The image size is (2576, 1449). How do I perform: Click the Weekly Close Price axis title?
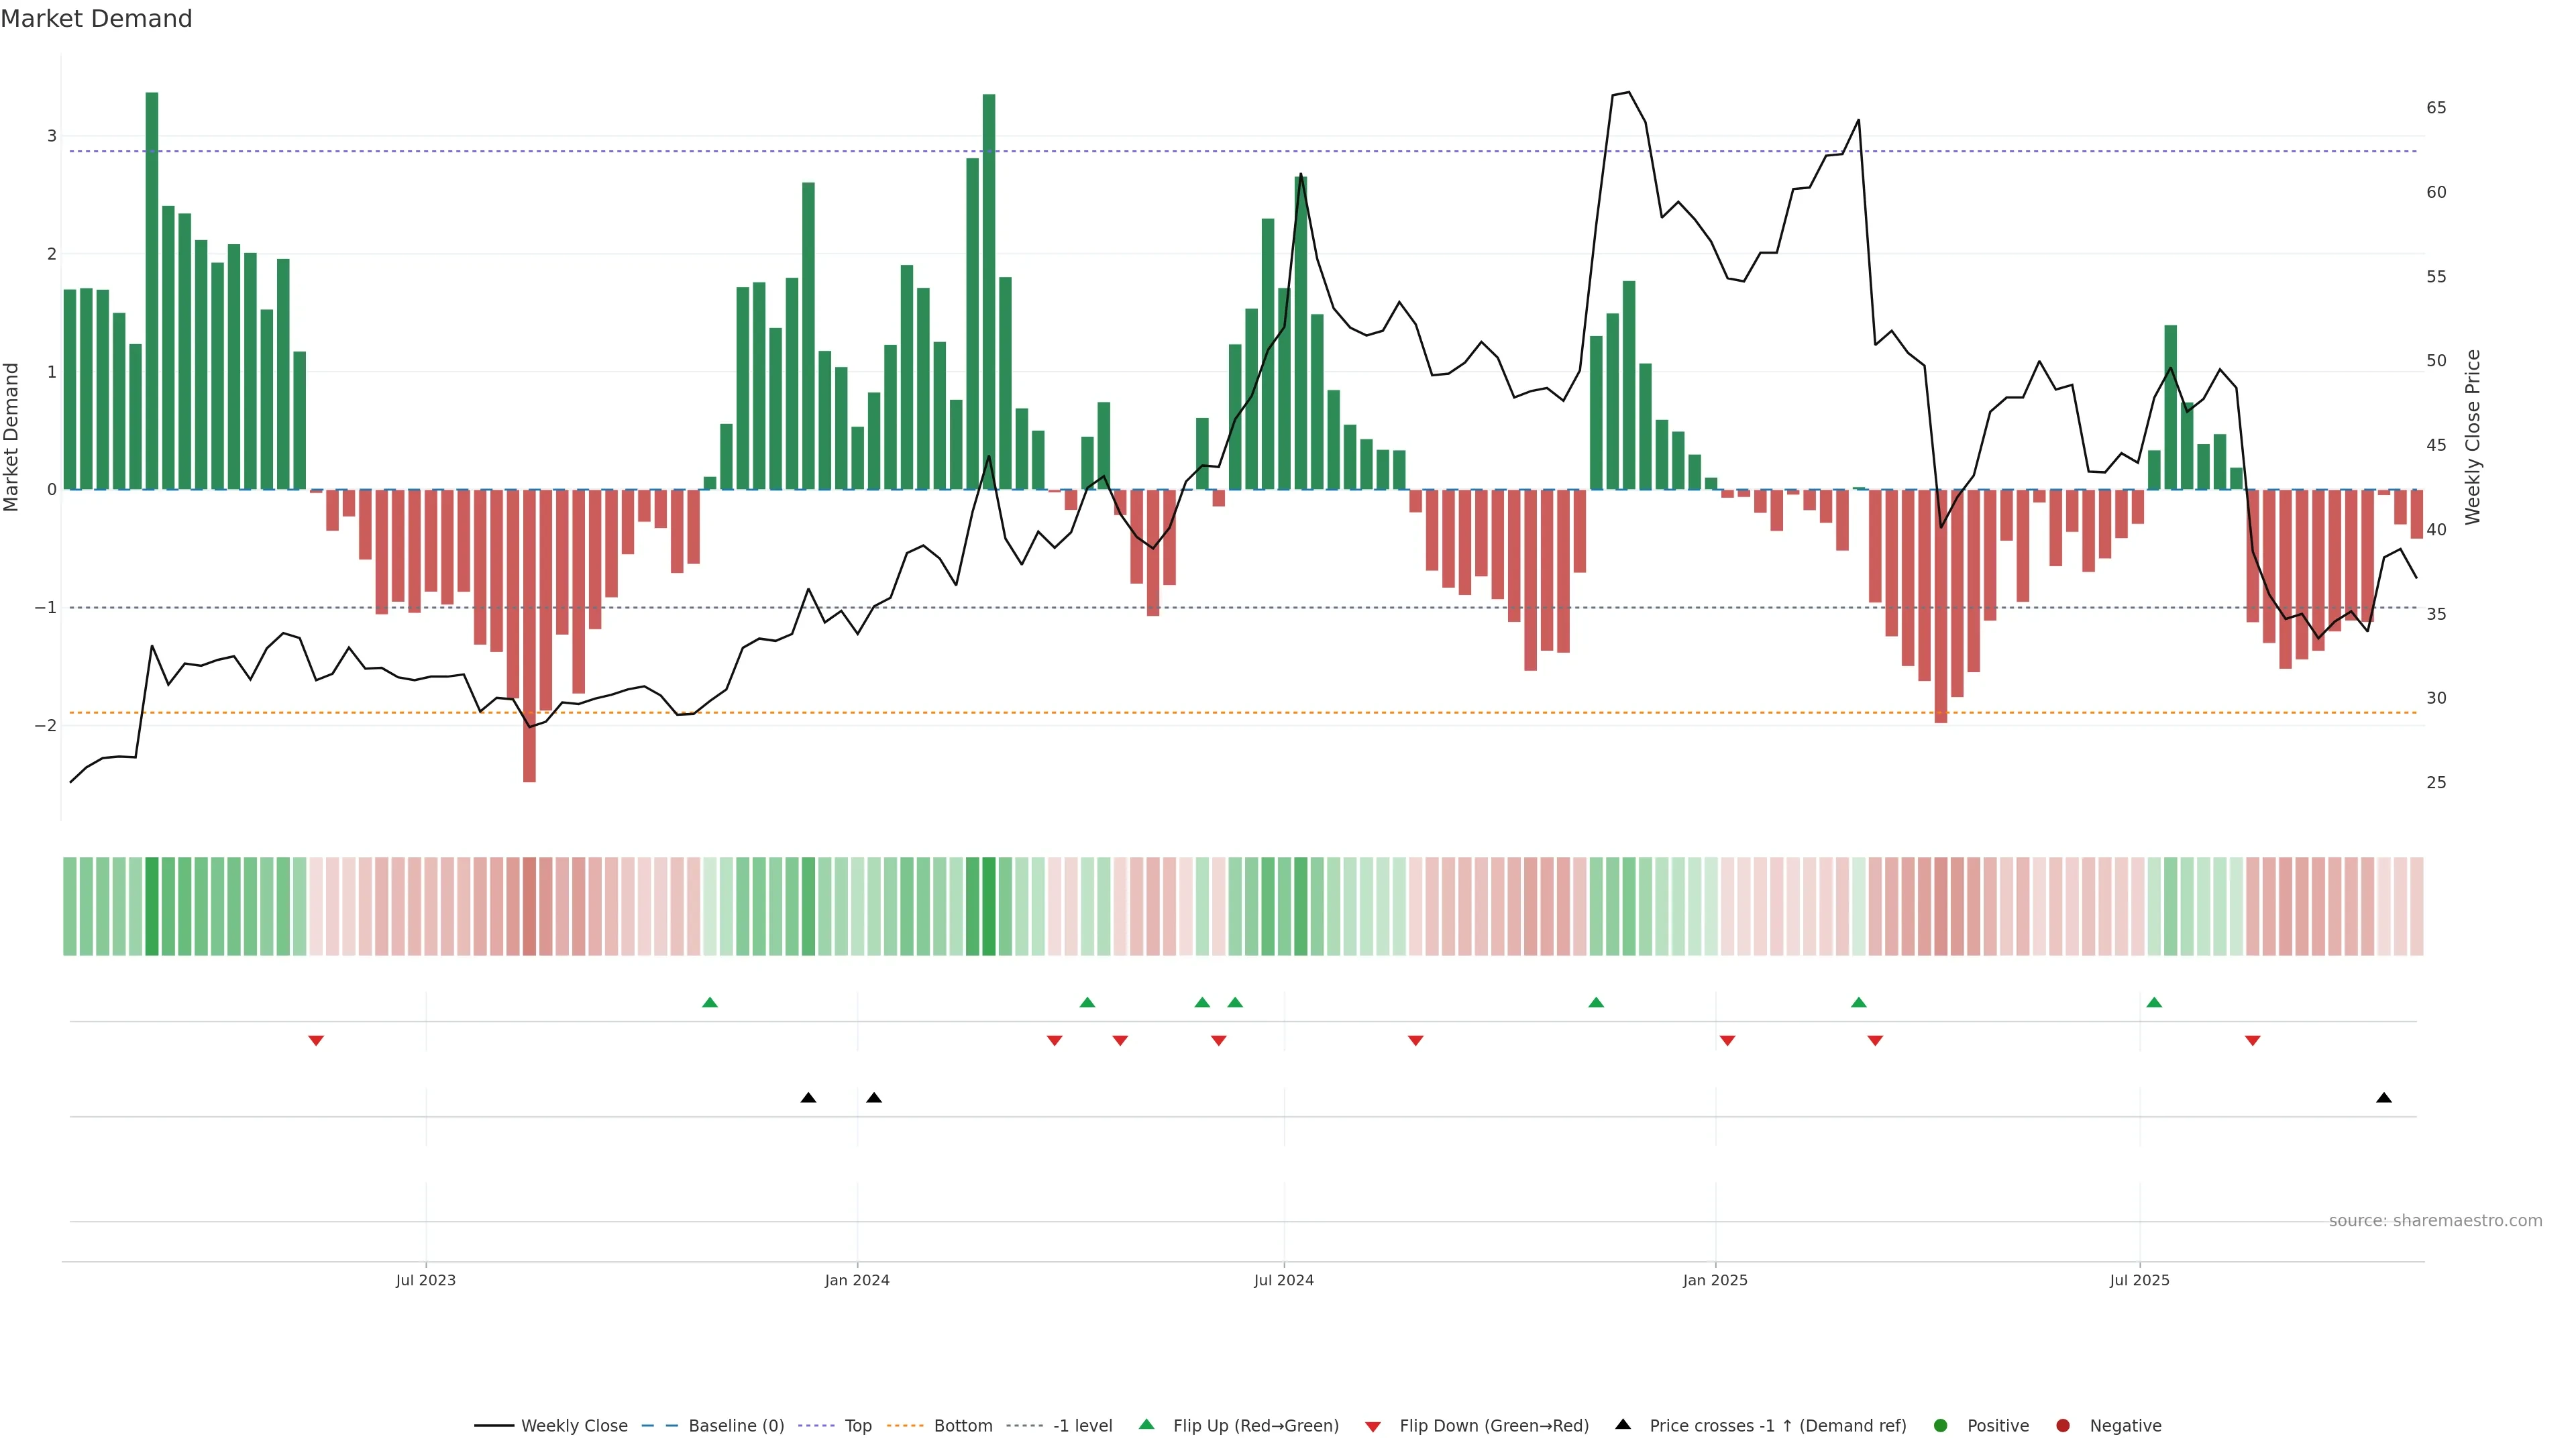click(2472, 437)
